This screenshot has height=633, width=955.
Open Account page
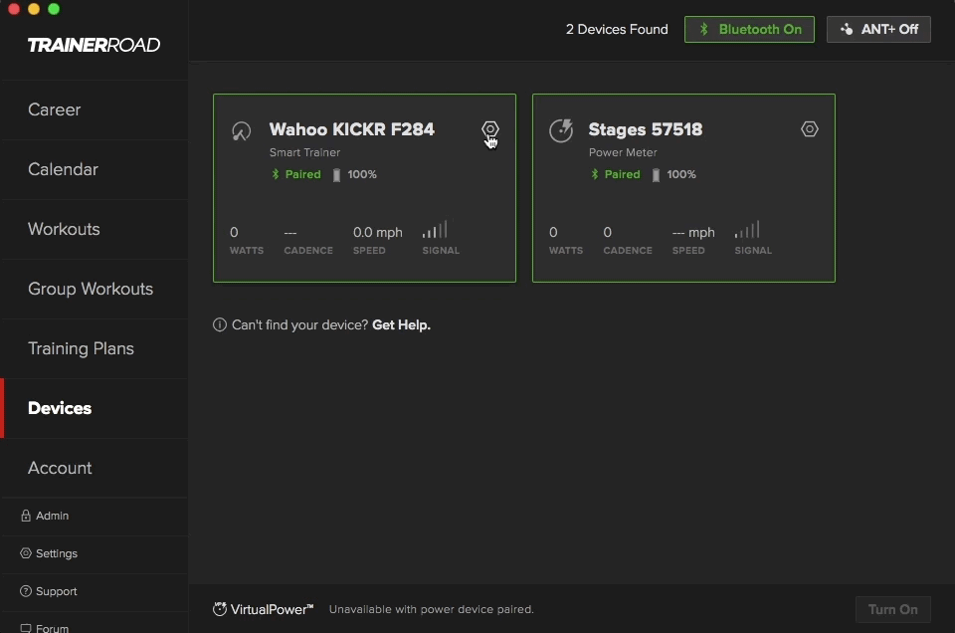(x=95, y=468)
